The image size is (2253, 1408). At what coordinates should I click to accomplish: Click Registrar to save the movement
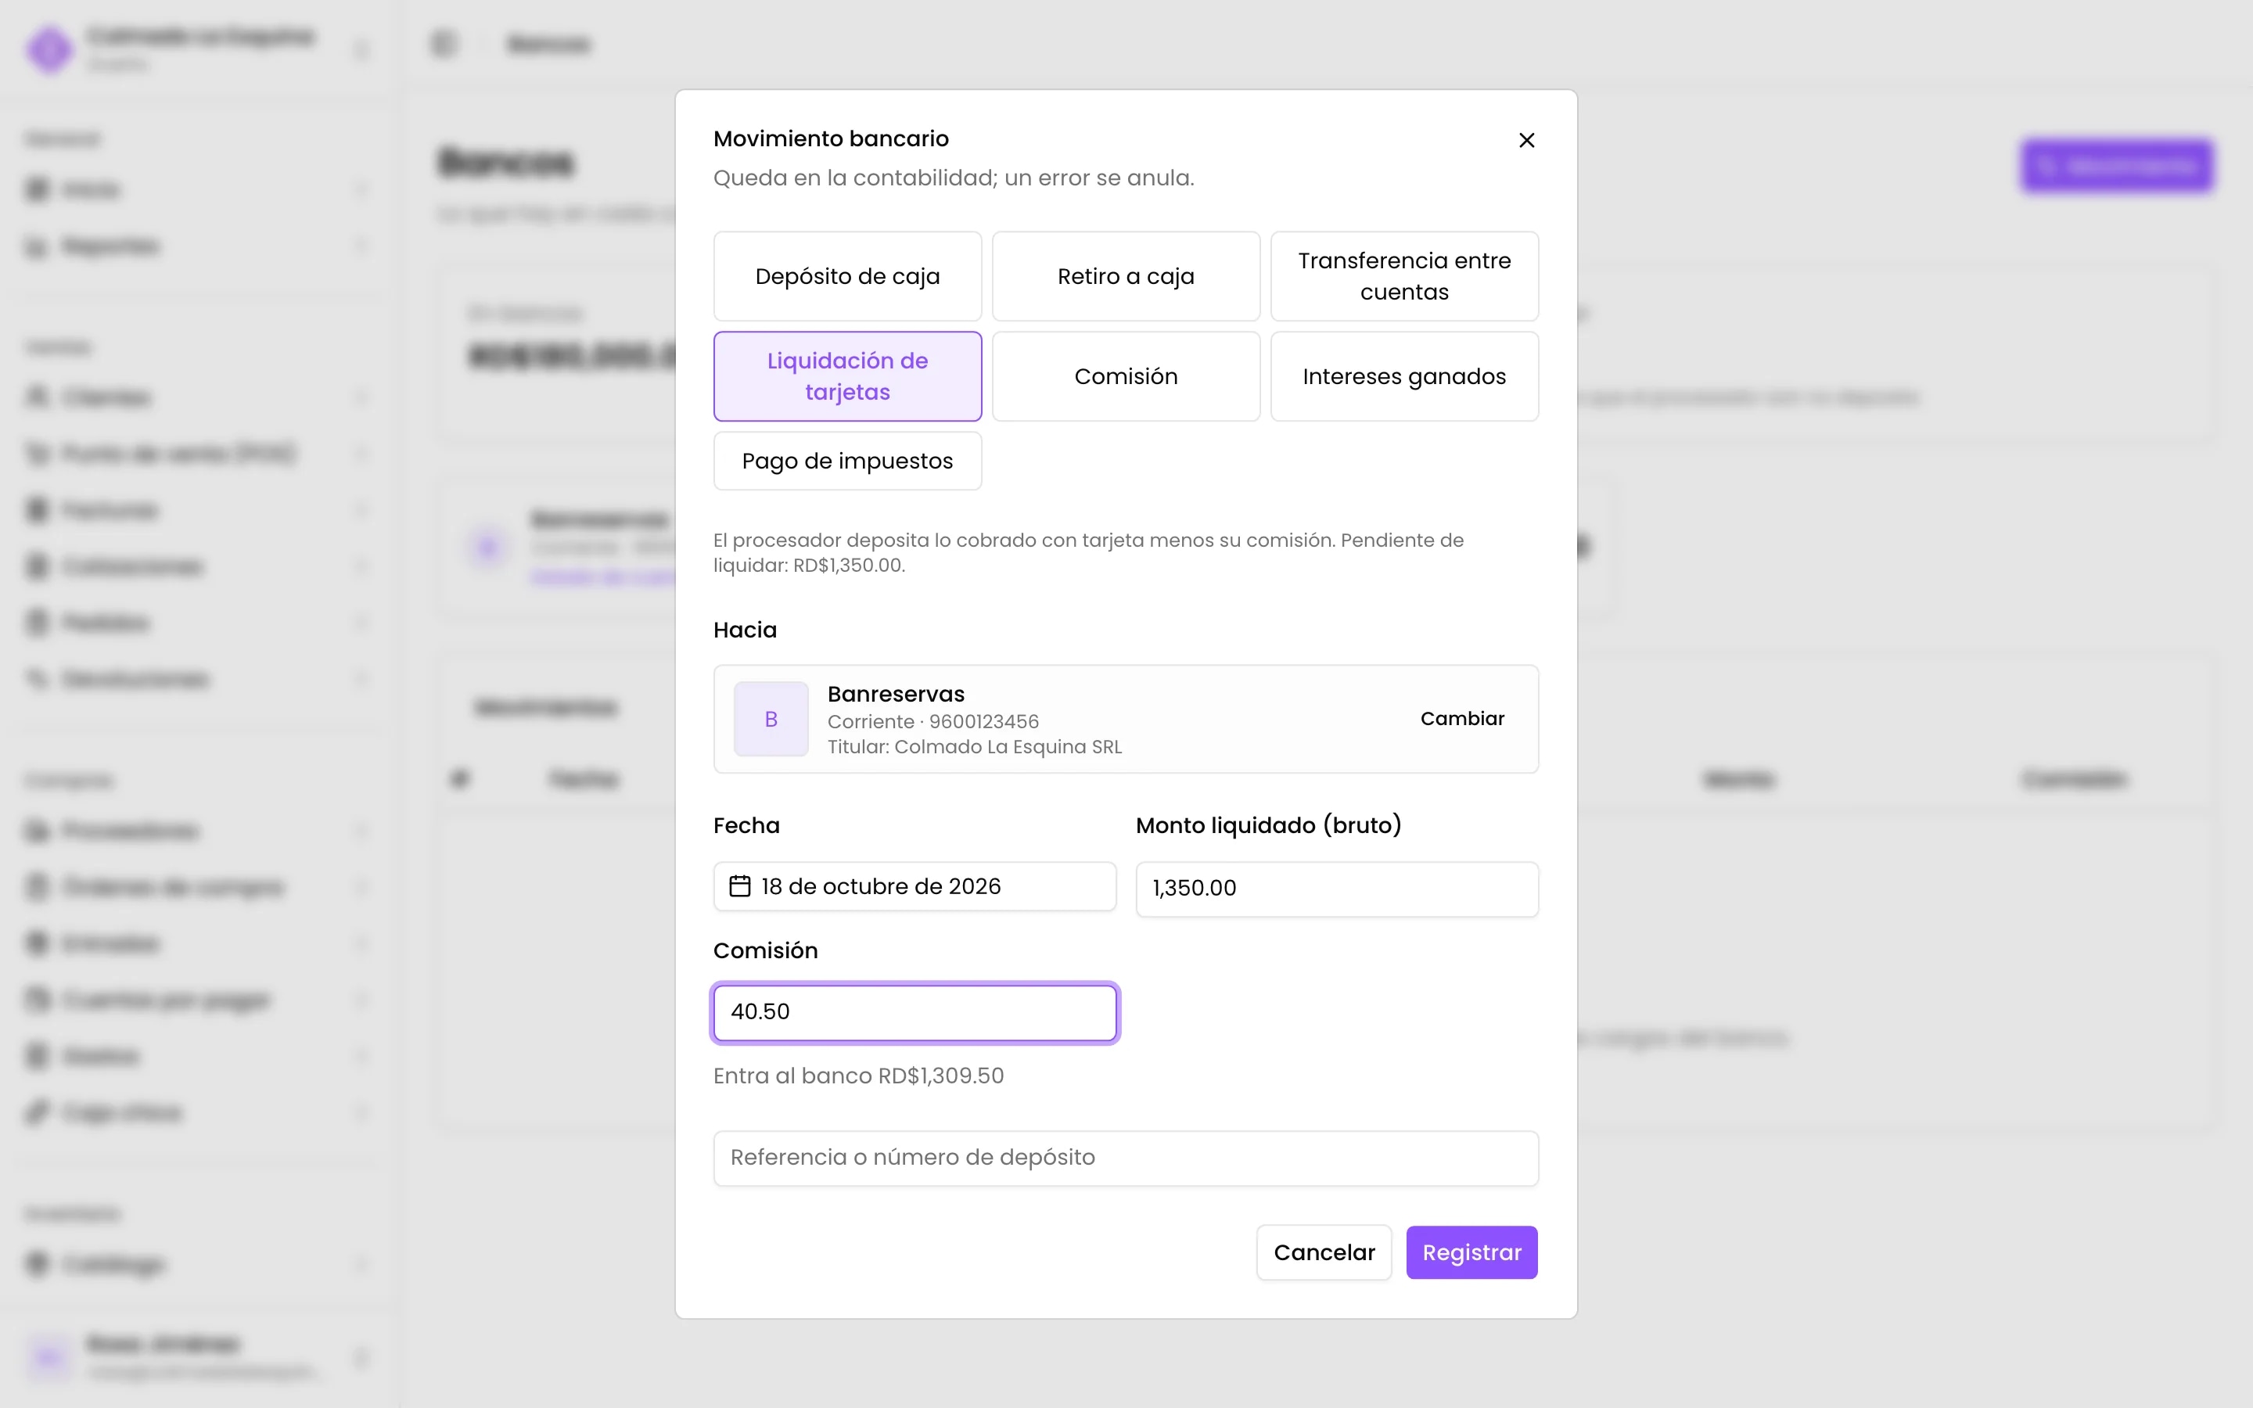(x=1471, y=1252)
